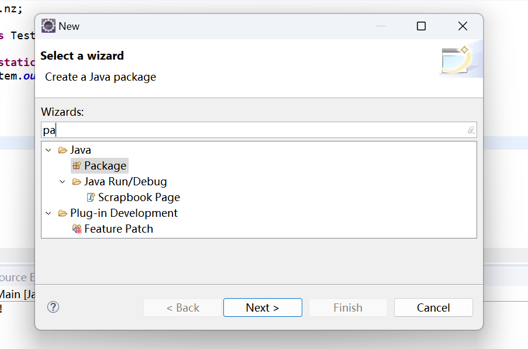This screenshot has height=349, width=528.
Task: Click the Java Run/Debug folder icon
Action: (77, 182)
